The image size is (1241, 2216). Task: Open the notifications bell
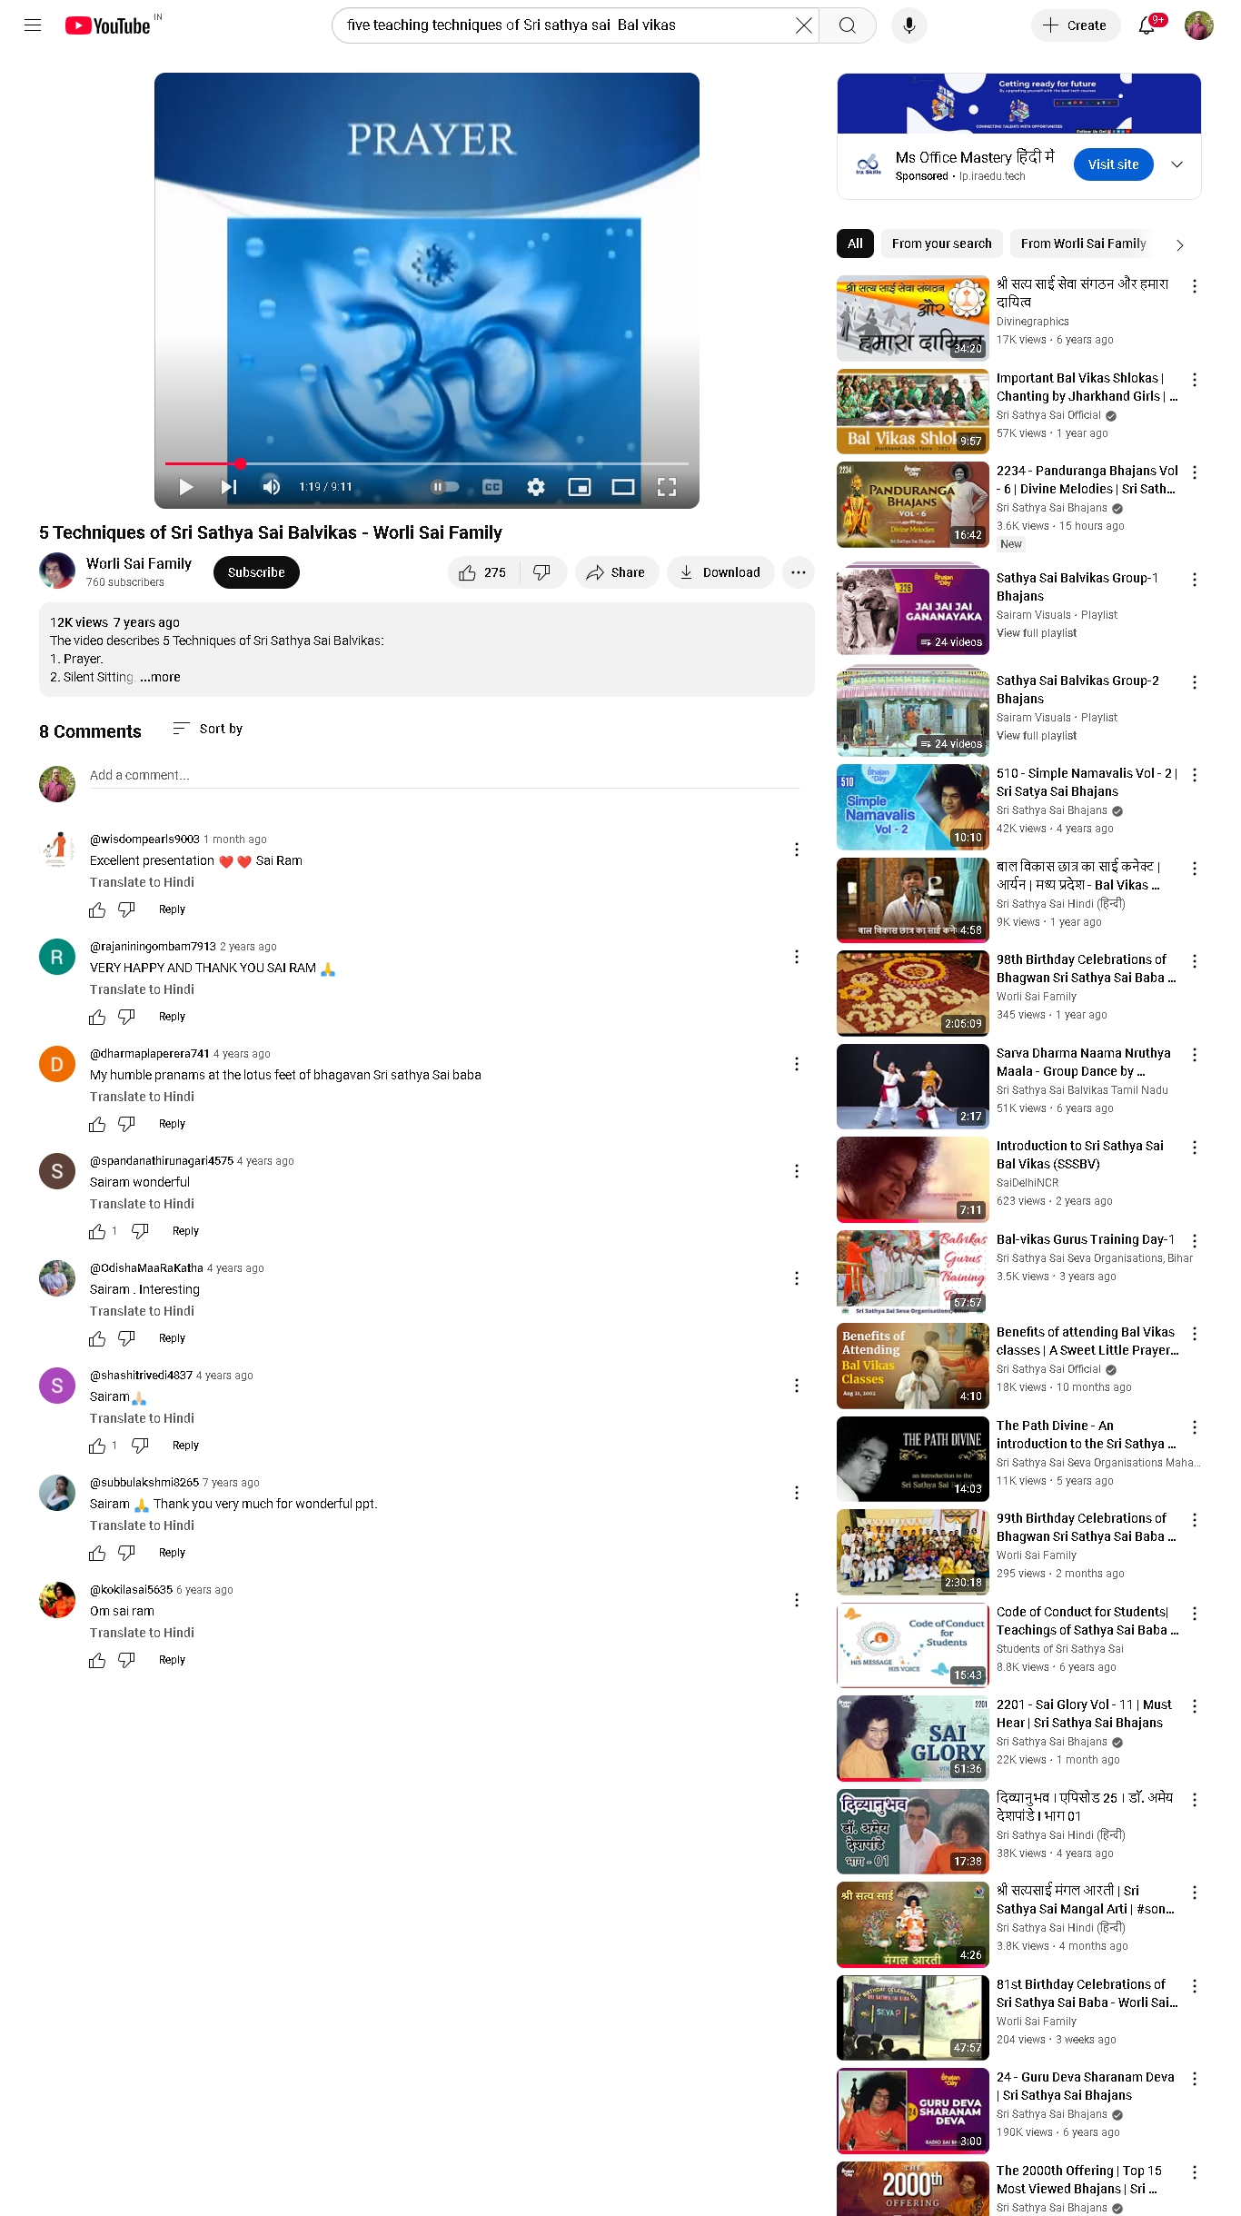1147,25
